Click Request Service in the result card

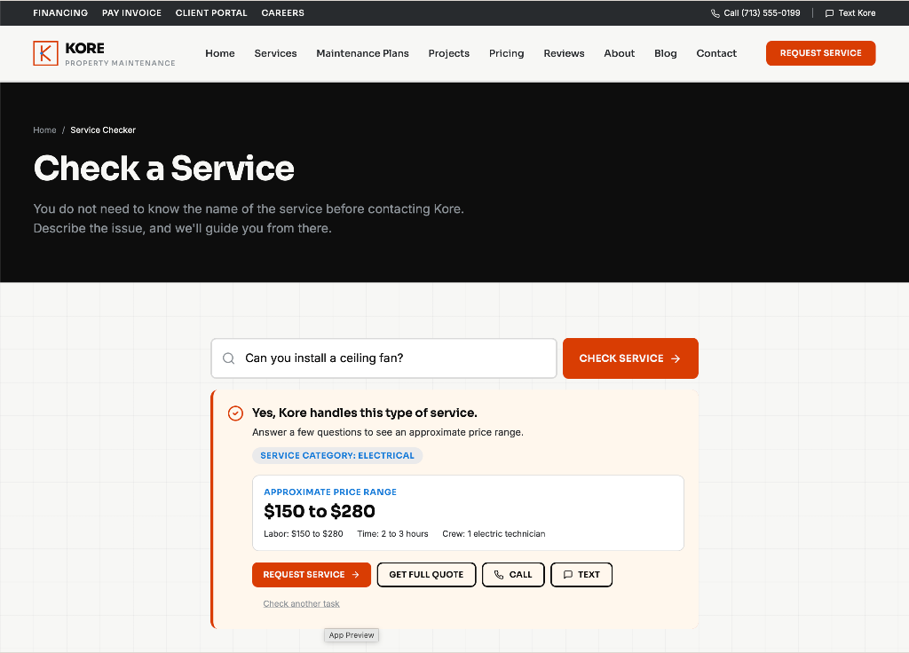click(312, 575)
